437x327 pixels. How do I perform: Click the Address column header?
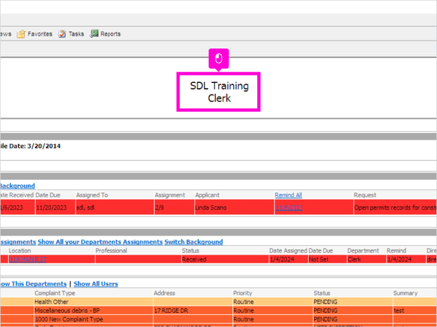[165, 293]
